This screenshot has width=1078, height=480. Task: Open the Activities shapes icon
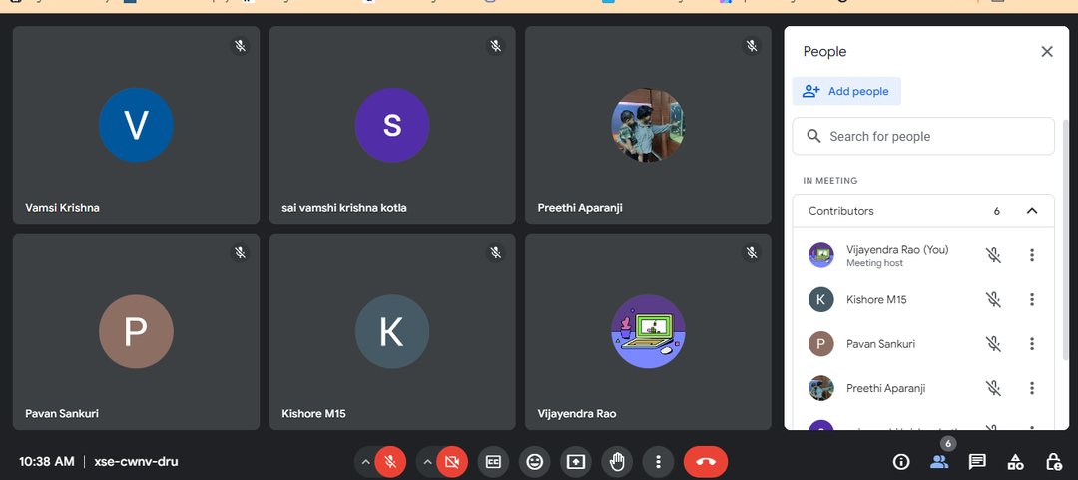(1015, 461)
